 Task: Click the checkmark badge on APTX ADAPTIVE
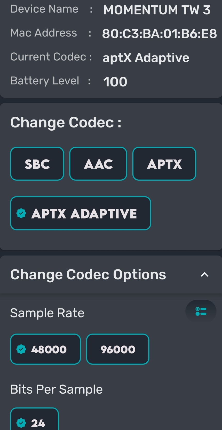tap(21, 213)
